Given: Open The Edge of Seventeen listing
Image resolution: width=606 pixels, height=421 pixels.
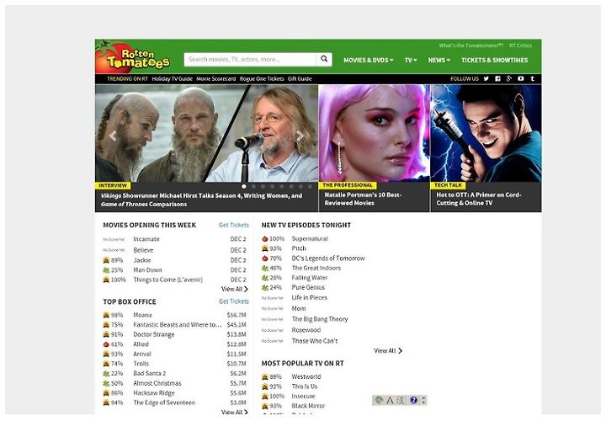Looking at the screenshot, I should tap(164, 402).
